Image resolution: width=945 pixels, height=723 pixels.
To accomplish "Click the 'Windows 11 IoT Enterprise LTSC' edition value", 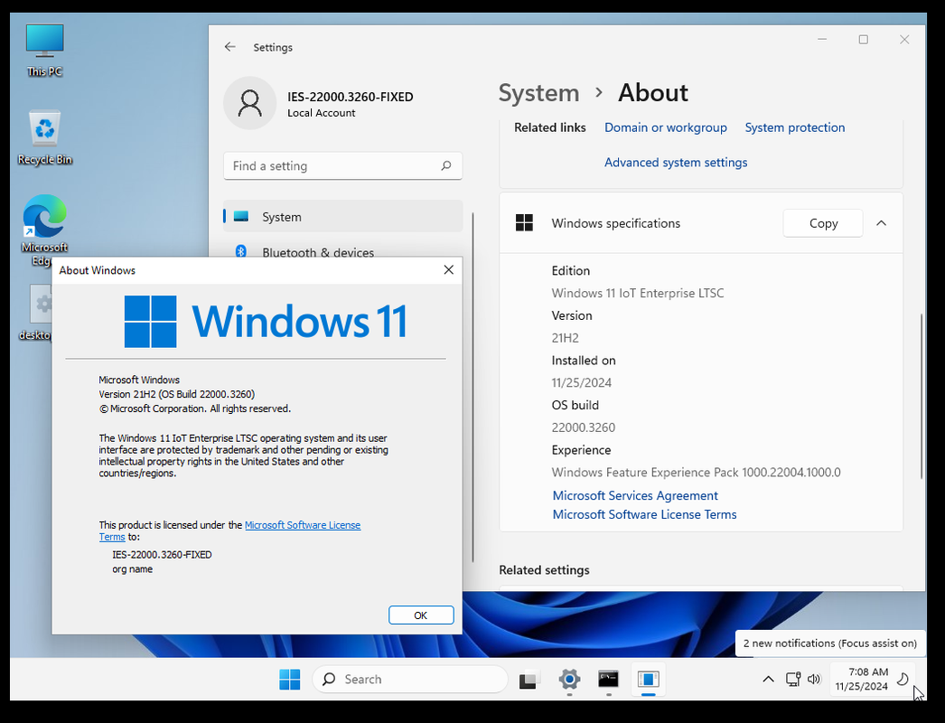I will [638, 293].
